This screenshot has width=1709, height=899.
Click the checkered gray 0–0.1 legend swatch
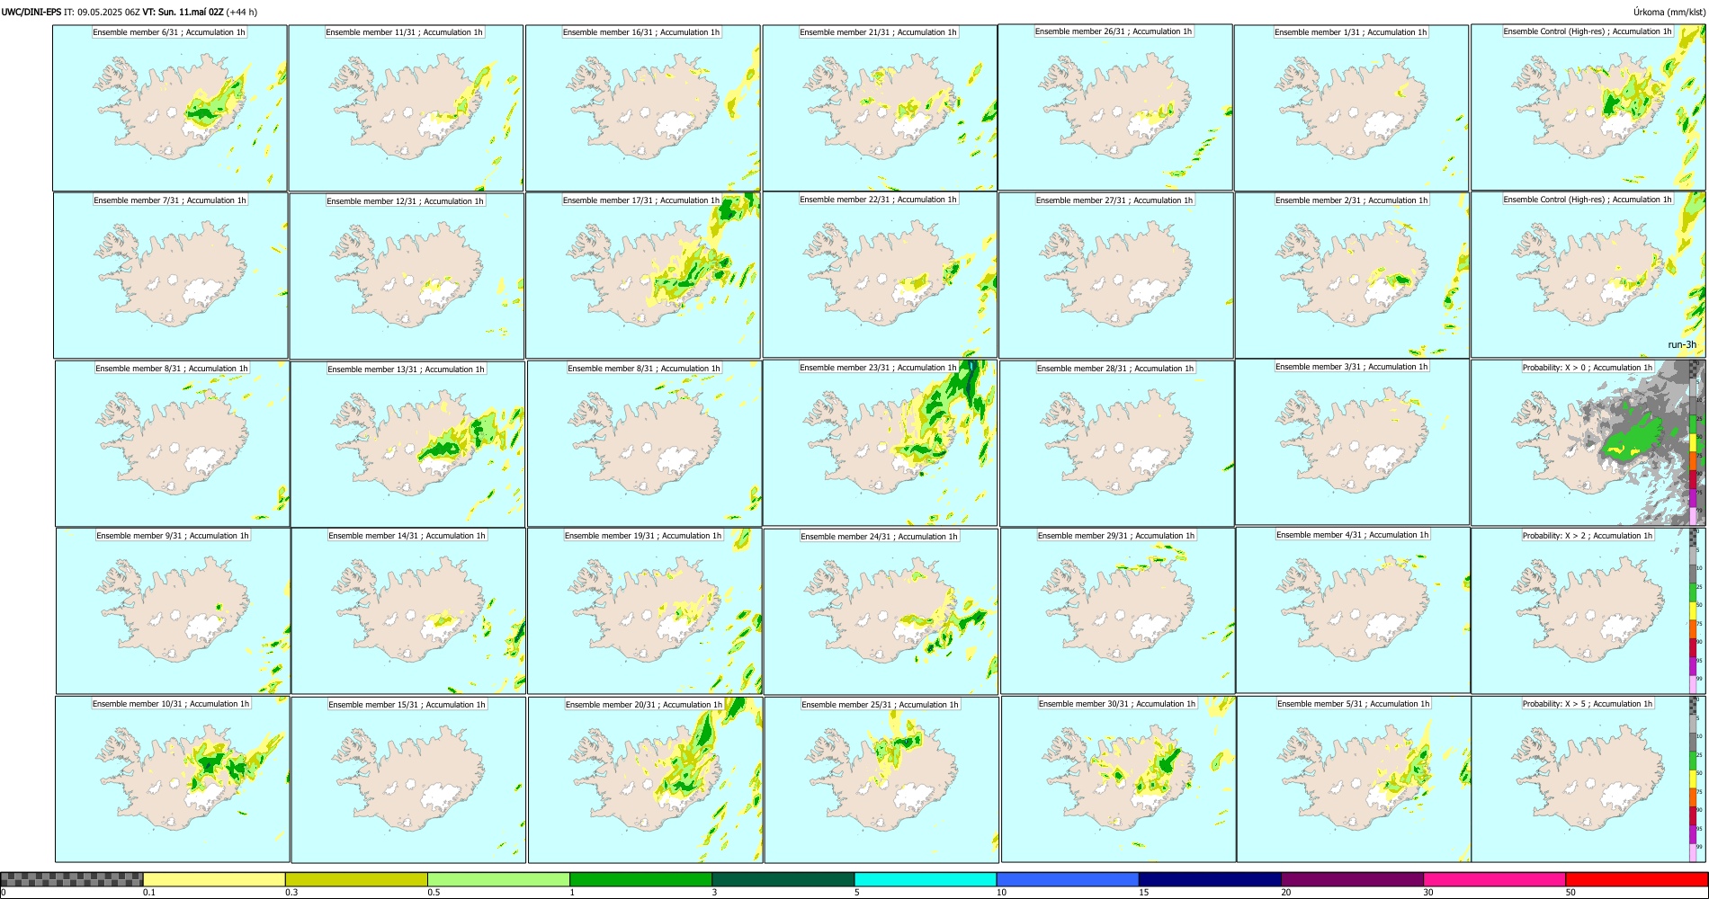pyautogui.click(x=72, y=879)
